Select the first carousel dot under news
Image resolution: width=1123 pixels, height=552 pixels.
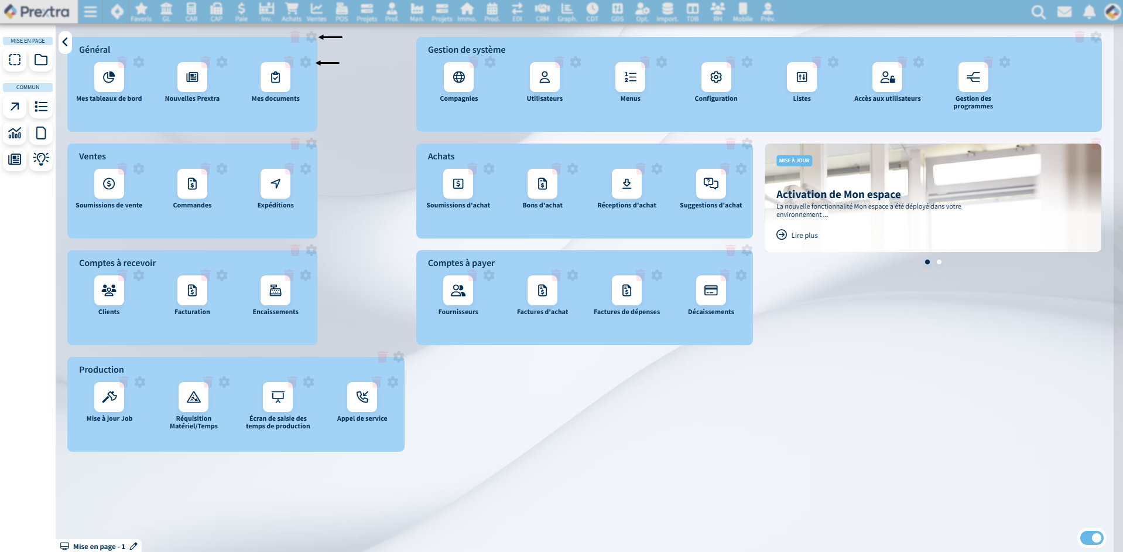[x=927, y=262]
